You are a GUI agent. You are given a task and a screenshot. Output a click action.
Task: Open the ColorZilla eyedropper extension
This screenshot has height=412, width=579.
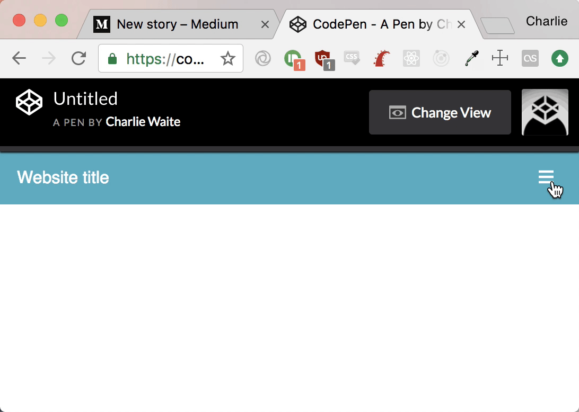(x=470, y=58)
